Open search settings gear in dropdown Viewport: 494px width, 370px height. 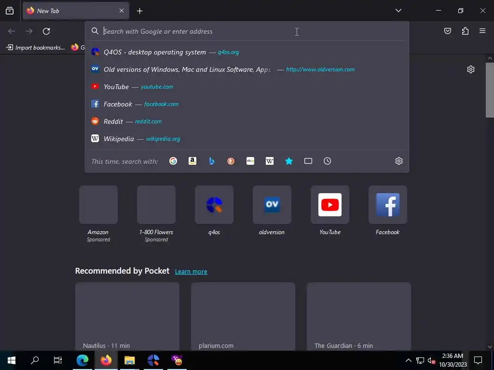coord(399,161)
